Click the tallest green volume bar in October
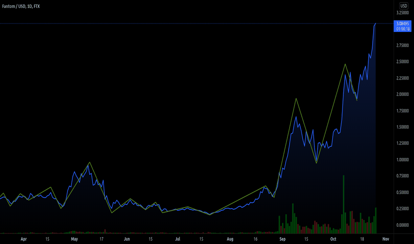 click(x=343, y=204)
